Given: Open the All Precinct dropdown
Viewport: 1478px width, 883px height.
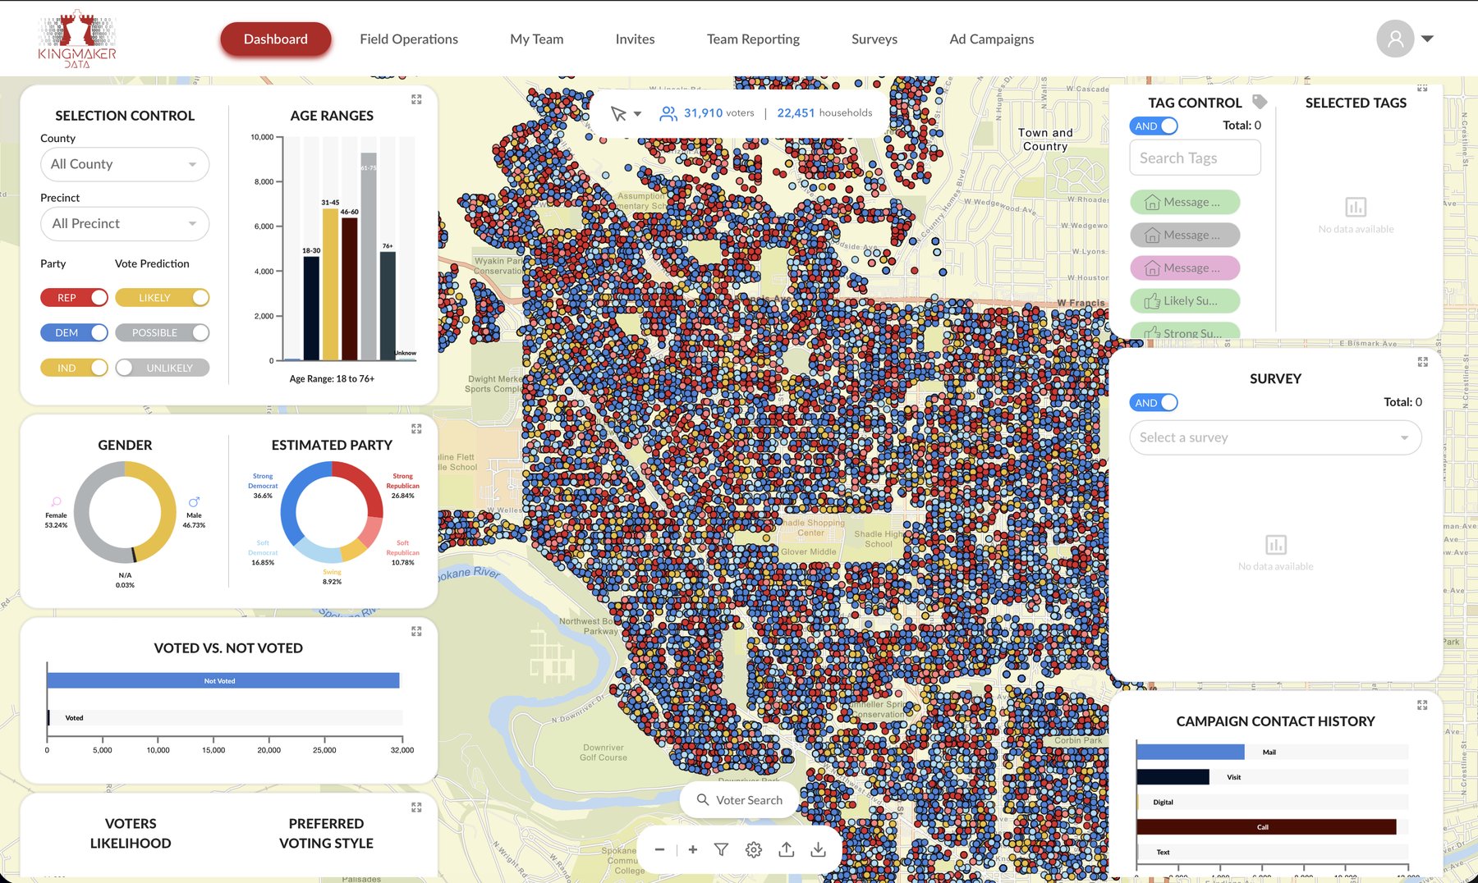Looking at the screenshot, I should [x=125, y=223].
